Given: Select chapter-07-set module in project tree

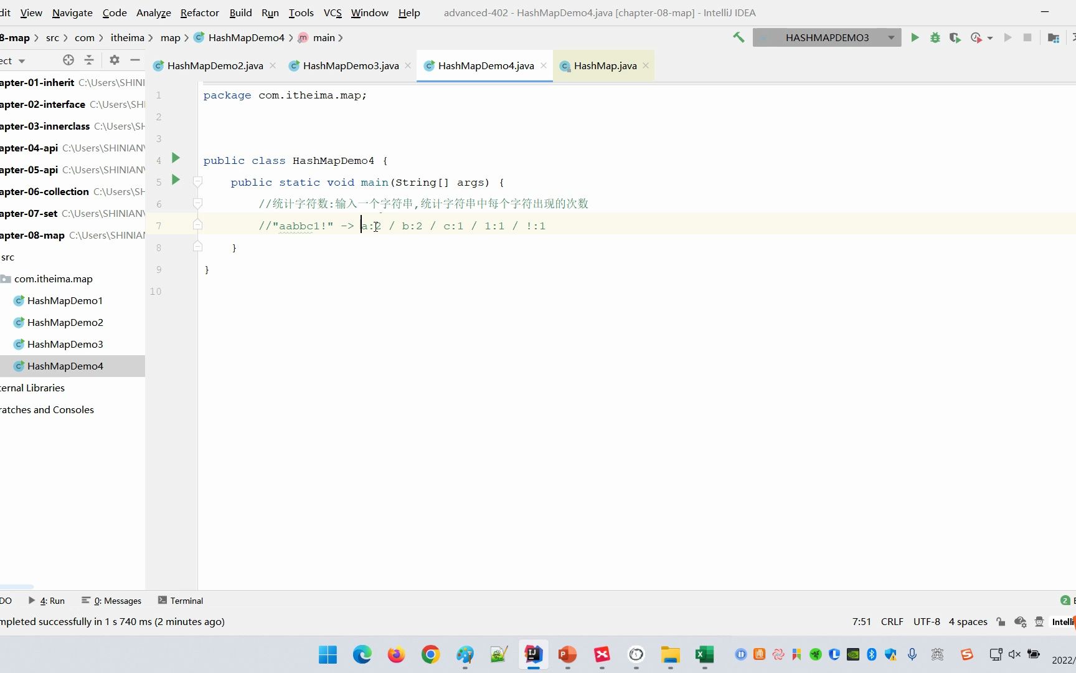Looking at the screenshot, I should pyautogui.click(x=72, y=213).
